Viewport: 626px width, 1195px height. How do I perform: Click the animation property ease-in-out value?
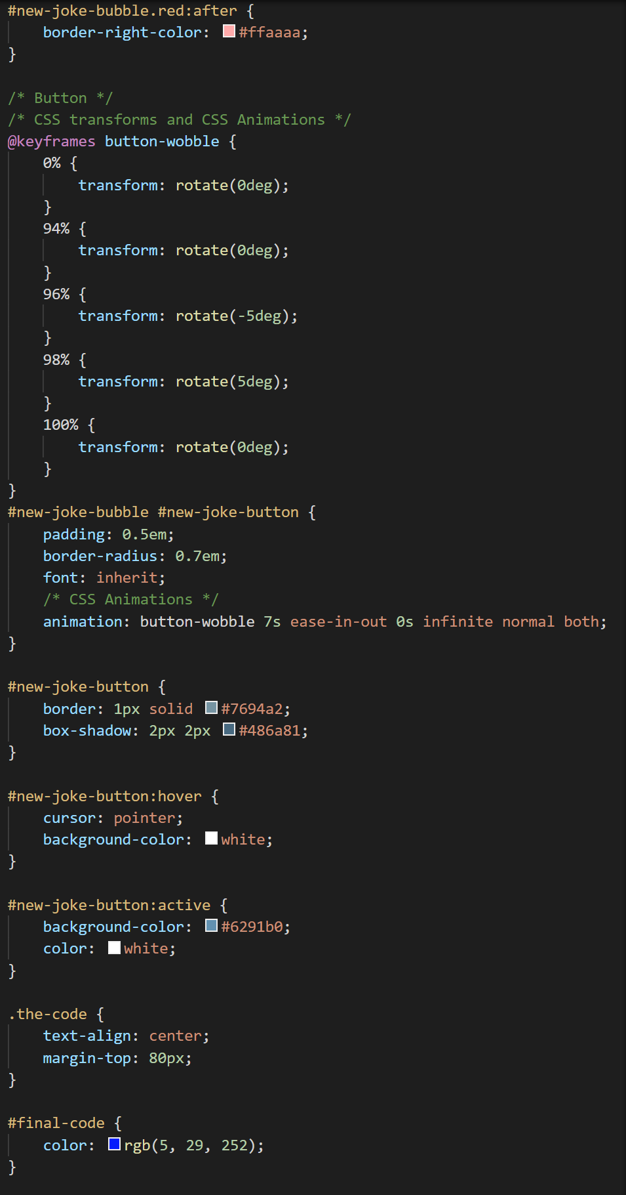(339, 621)
